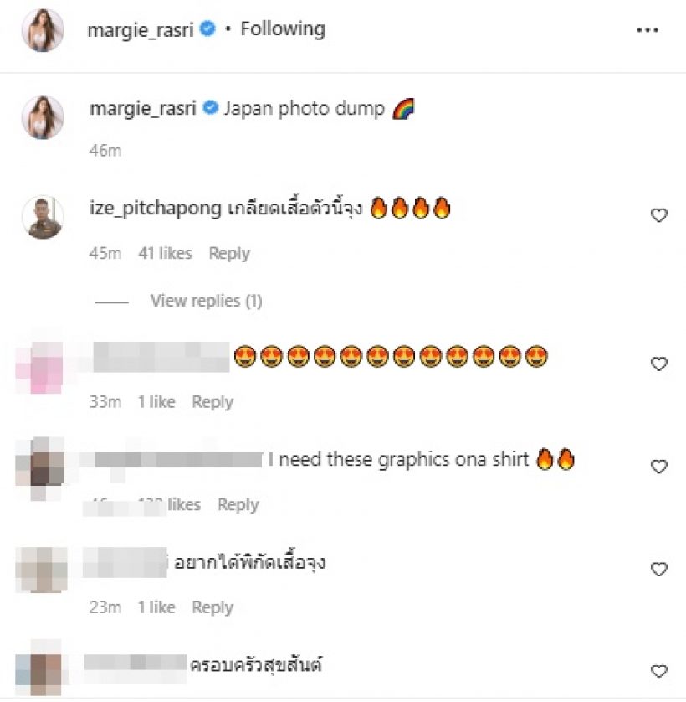Viewport: 686px width, 702px height.
Task: Click Following to change follow status
Action: pos(283,29)
